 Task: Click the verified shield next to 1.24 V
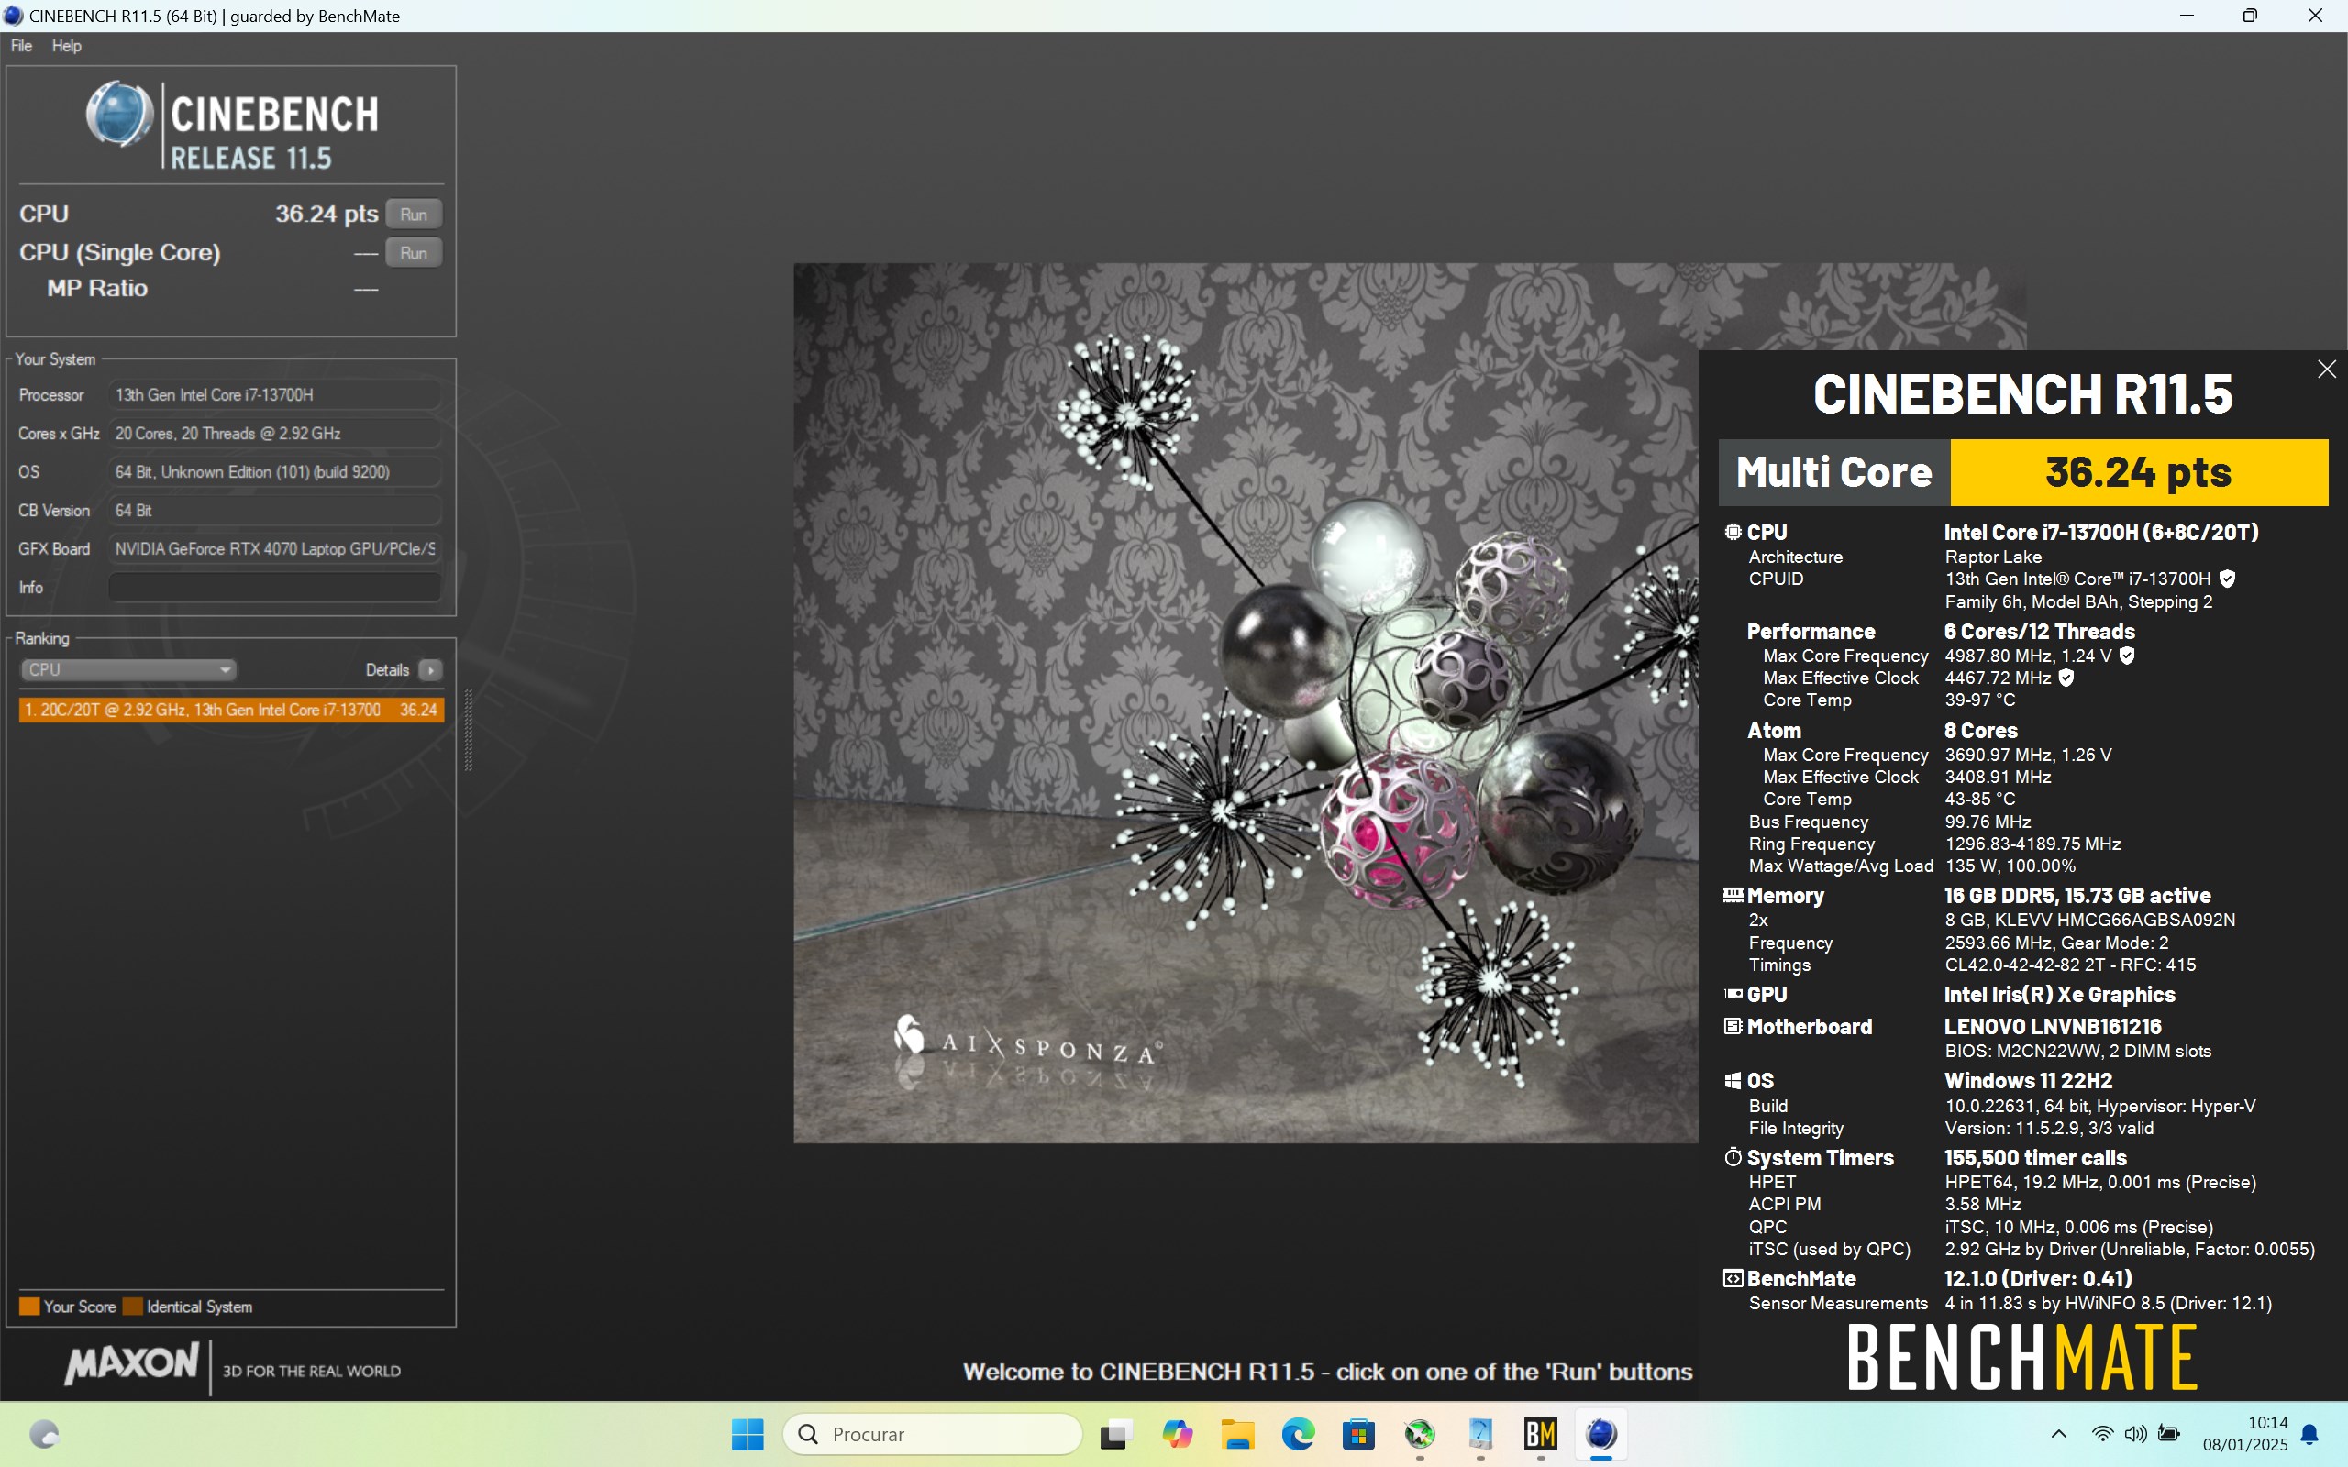[x=2127, y=656]
